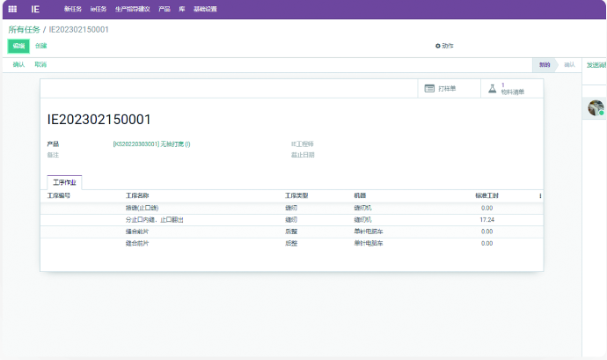
Task: Click the 物料清单 flask icon
Action: [492, 88]
